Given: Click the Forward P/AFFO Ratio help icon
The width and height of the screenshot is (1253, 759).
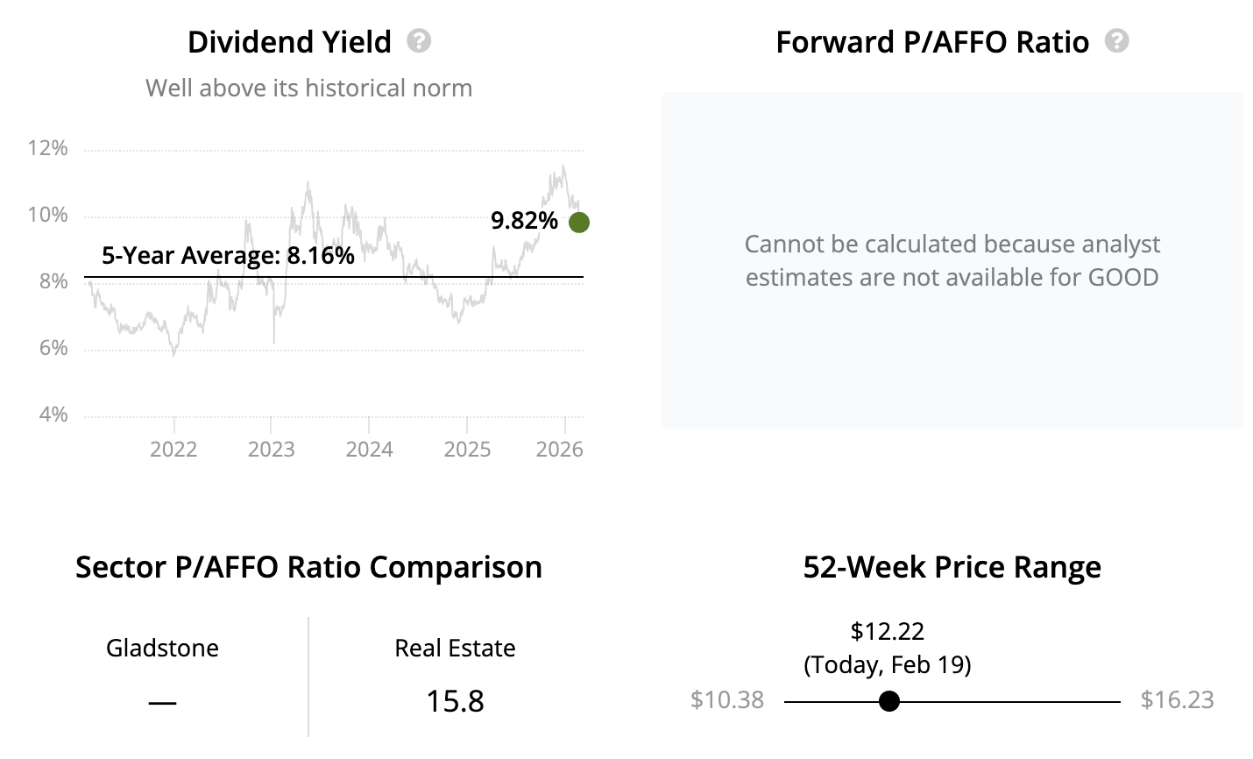Looking at the screenshot, I should (x=1116, y=41).
